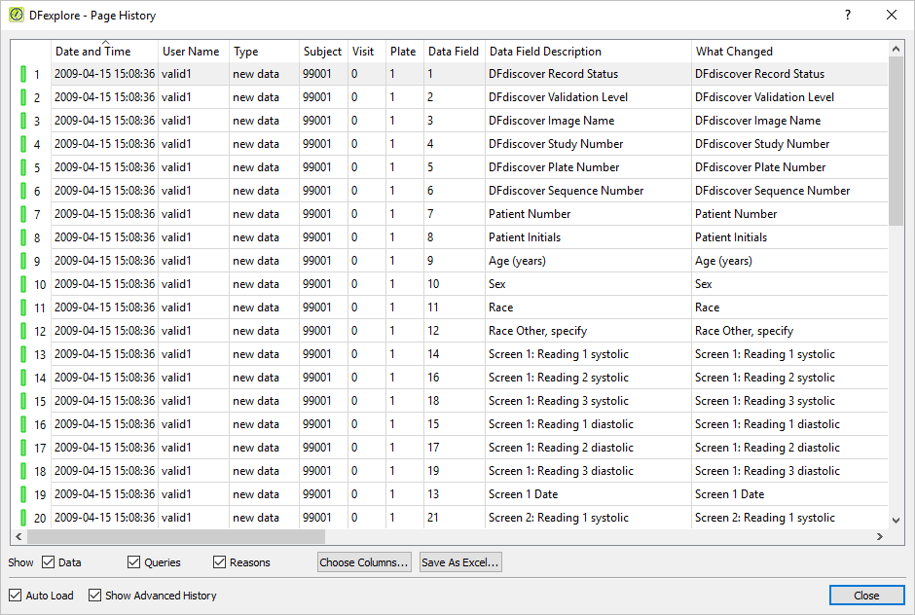Disable the Reasons checkbox
Image resolution: width=915 pixels, height=615 pixels.
[219, 562]
